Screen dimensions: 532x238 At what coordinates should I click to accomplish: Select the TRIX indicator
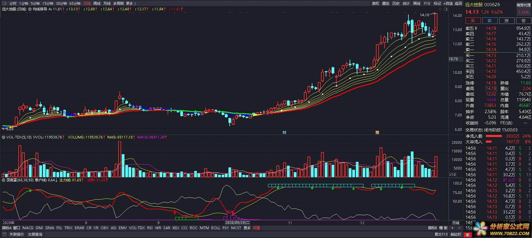point(68,228)
